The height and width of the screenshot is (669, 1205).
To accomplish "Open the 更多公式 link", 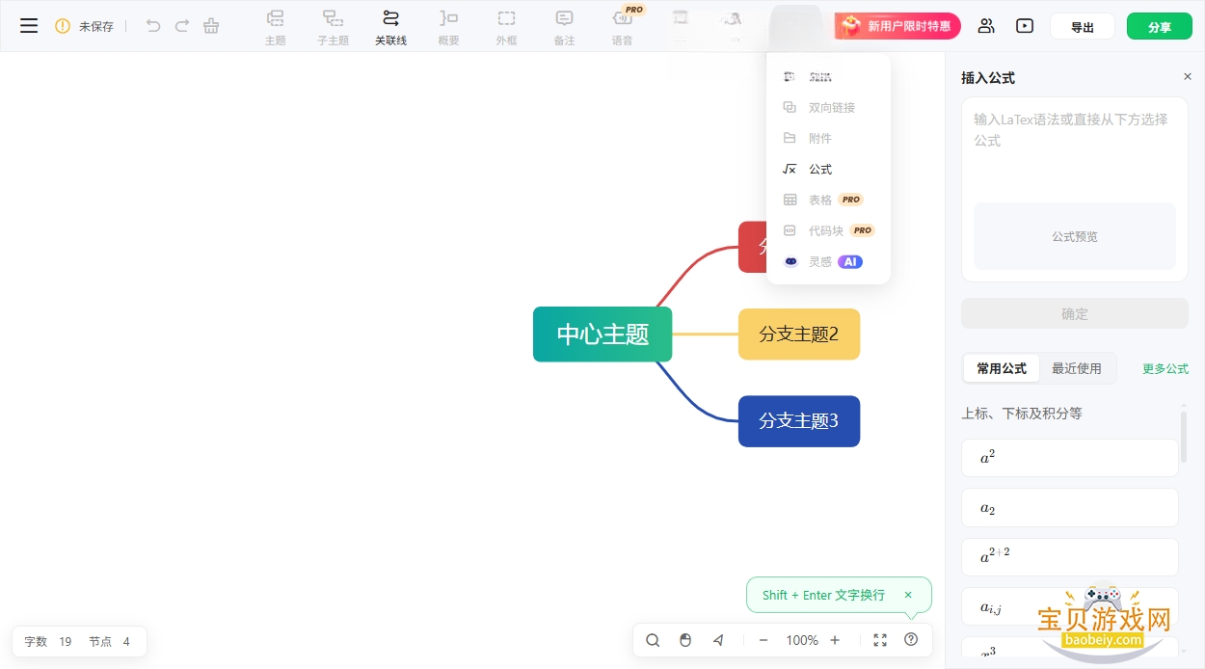I will click(1165, 368).
